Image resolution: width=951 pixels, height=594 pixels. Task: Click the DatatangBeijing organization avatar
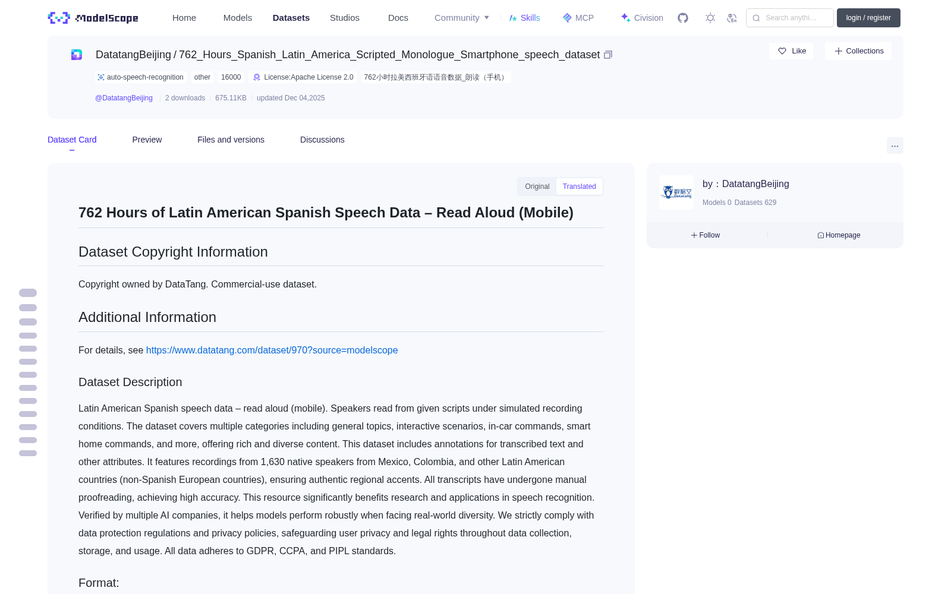pyautogui.click(x=676, y=192)
